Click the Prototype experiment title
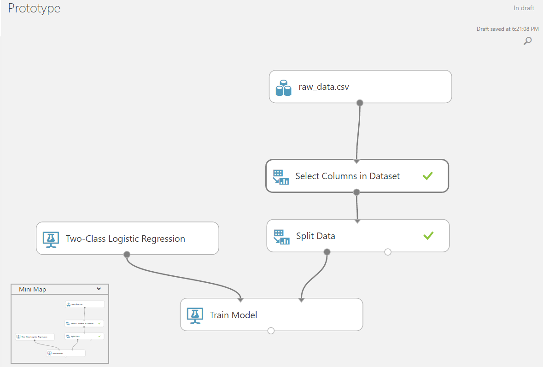The image size is (543, 367). (34, 8)
